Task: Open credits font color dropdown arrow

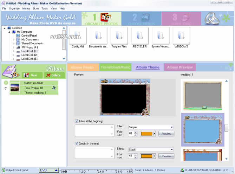Action: 154,156
